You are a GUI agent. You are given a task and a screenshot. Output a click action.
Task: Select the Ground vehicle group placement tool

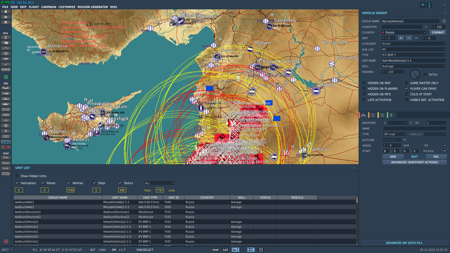tap(6, 104)
